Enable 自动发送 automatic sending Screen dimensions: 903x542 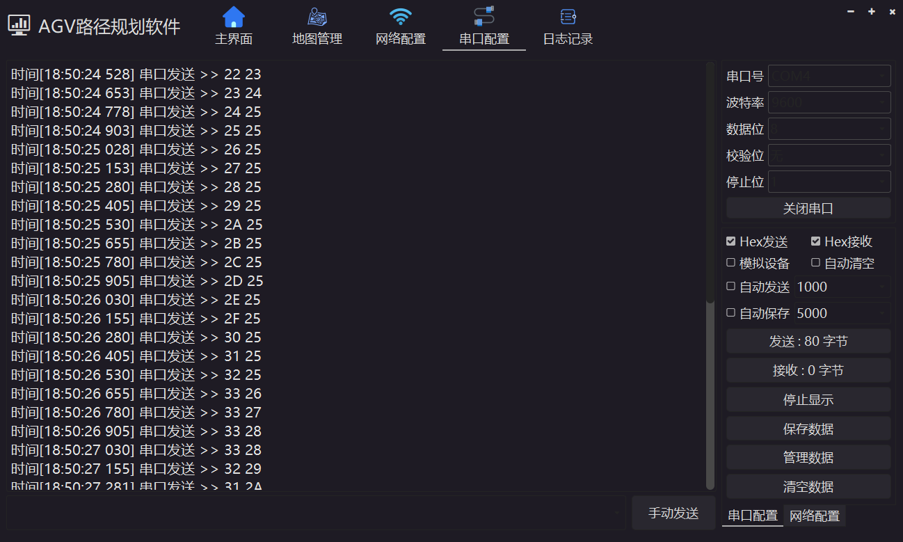pos(730,287)
